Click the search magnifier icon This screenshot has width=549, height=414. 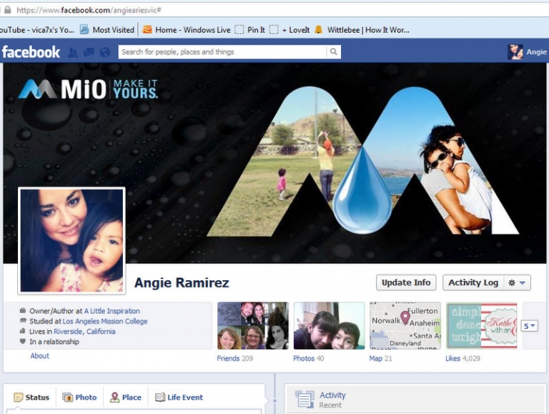333,52
